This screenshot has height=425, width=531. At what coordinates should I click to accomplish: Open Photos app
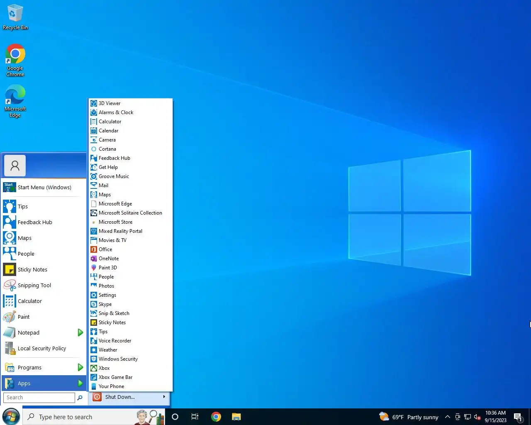[130, 286]
